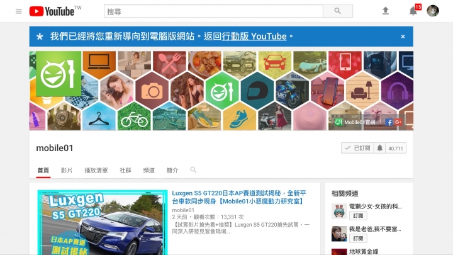Viewport: 453px width, 255px height.
Task: Open 電獺少女 related channel avatar
Action: pos(339,211)
